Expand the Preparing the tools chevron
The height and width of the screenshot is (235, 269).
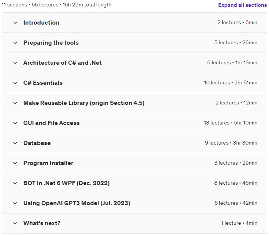click(15, 43)
